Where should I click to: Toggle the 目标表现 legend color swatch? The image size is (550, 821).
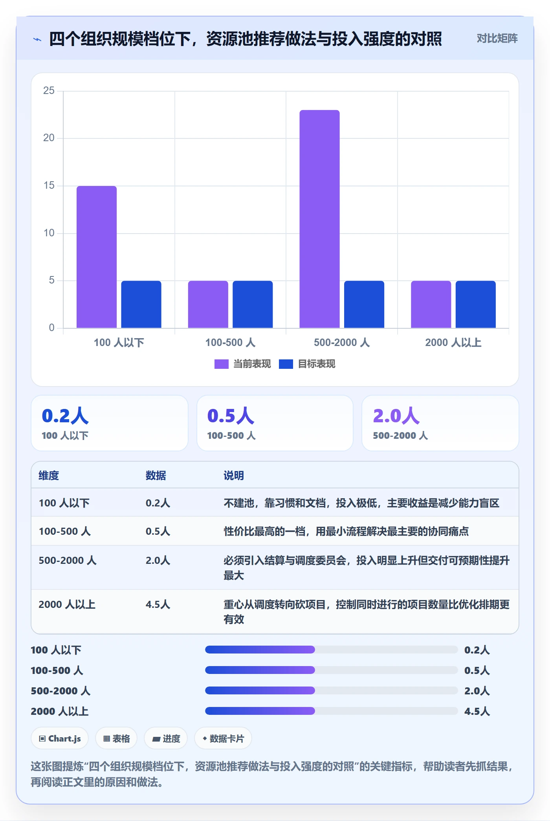[x=286, y=364]
